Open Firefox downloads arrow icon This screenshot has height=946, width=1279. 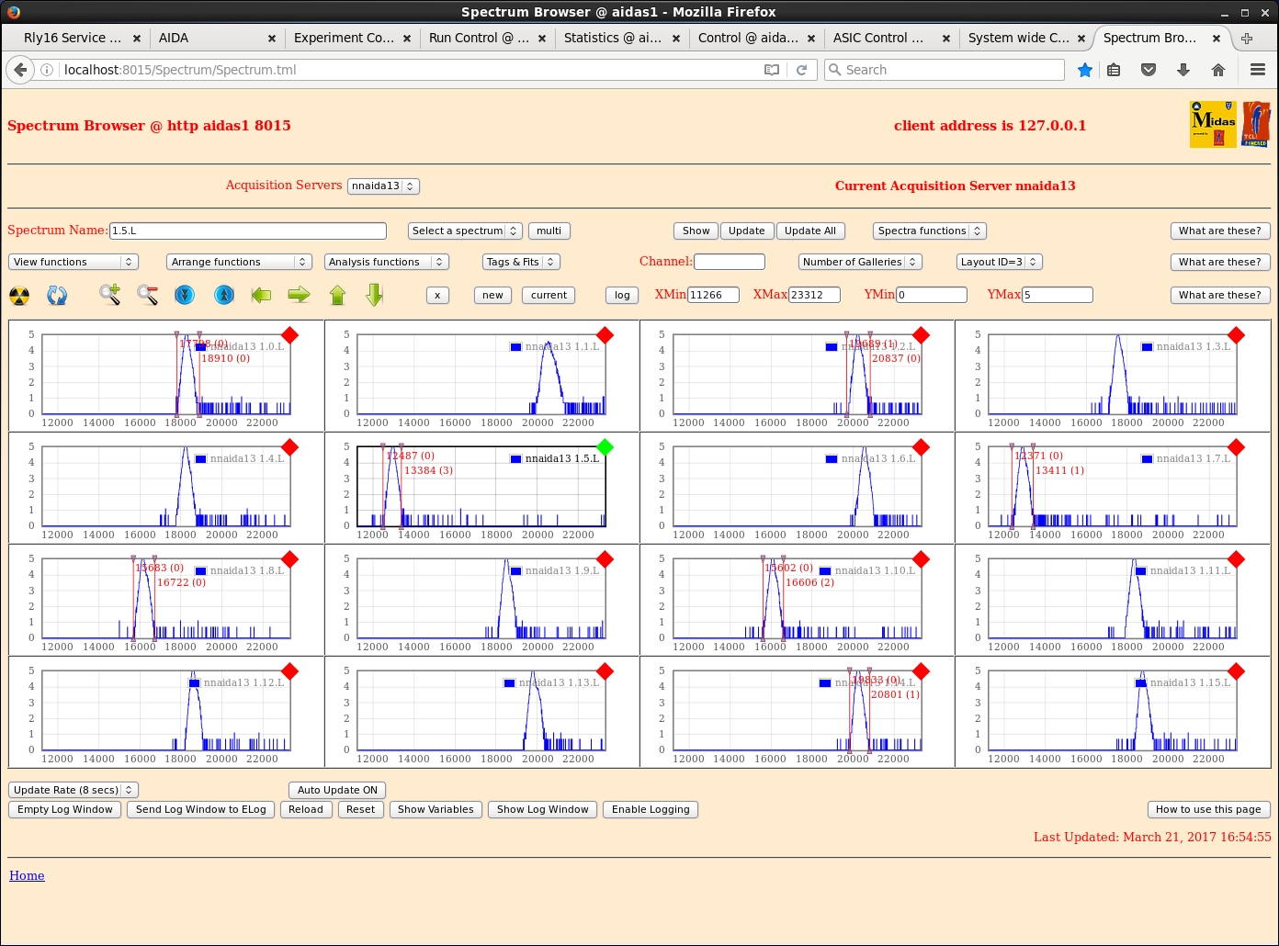tap(1183, 70)
